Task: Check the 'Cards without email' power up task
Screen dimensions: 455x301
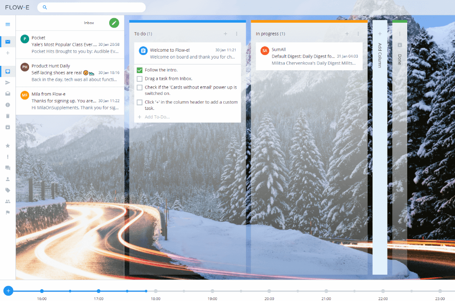Action: pos(139,87)
